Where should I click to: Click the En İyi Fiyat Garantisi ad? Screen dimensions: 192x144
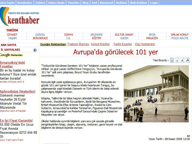[x=16, y=121]
